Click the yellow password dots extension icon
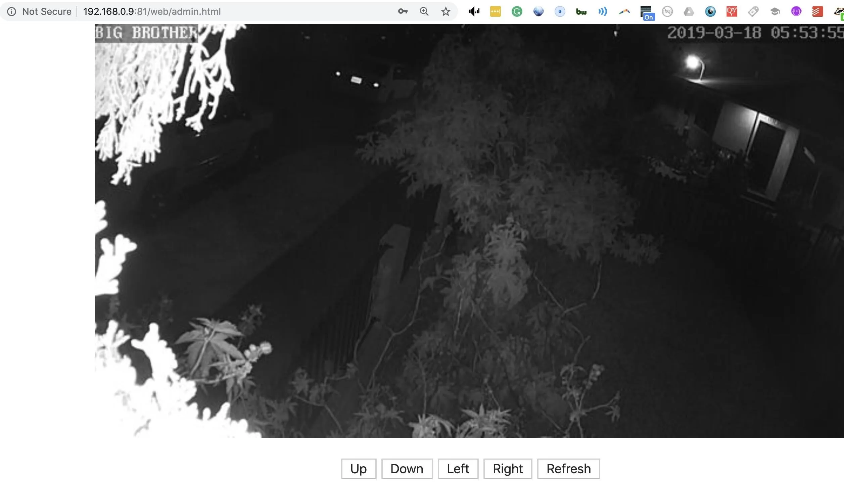Image resolution: width=844 pixels, height=482 pixels. [x=496, y=12]
